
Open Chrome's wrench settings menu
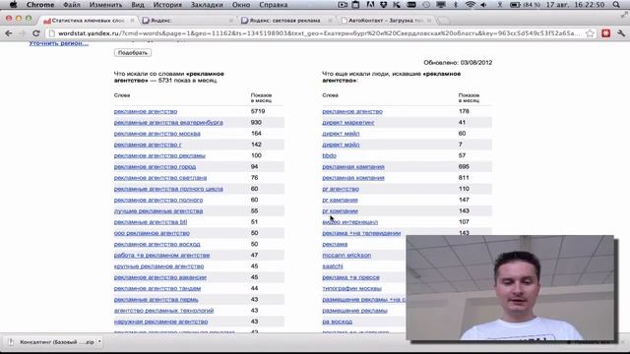pos(621,33)
